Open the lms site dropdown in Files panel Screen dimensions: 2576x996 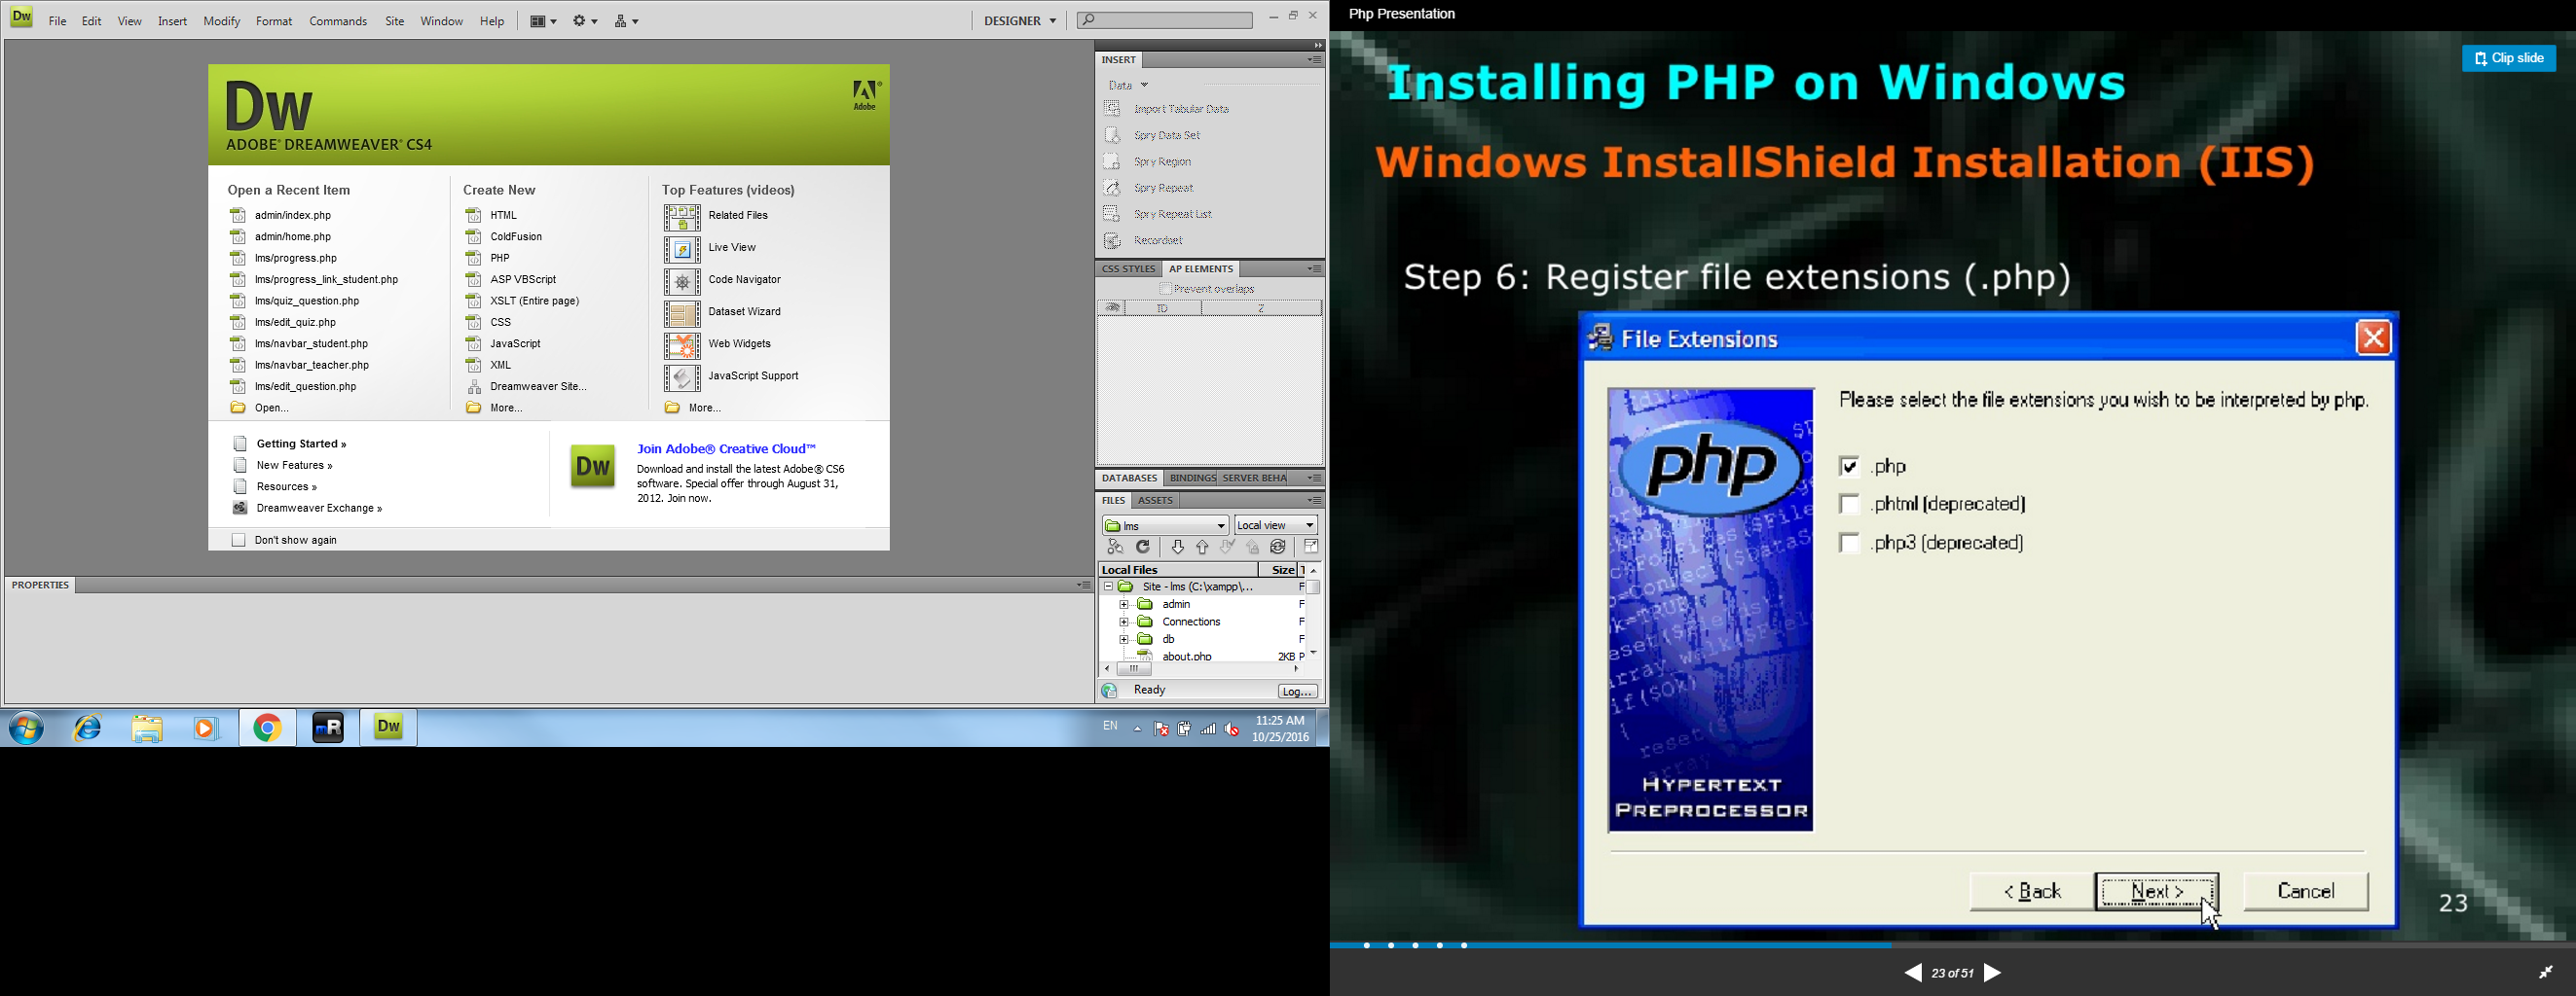[1166, 525]
